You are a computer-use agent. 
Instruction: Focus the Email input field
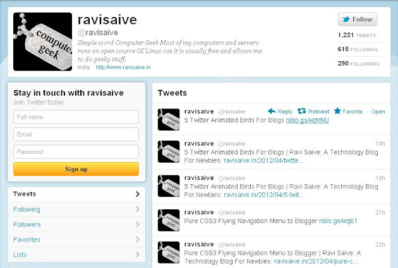pyautogui.click(x=76, y=134)
